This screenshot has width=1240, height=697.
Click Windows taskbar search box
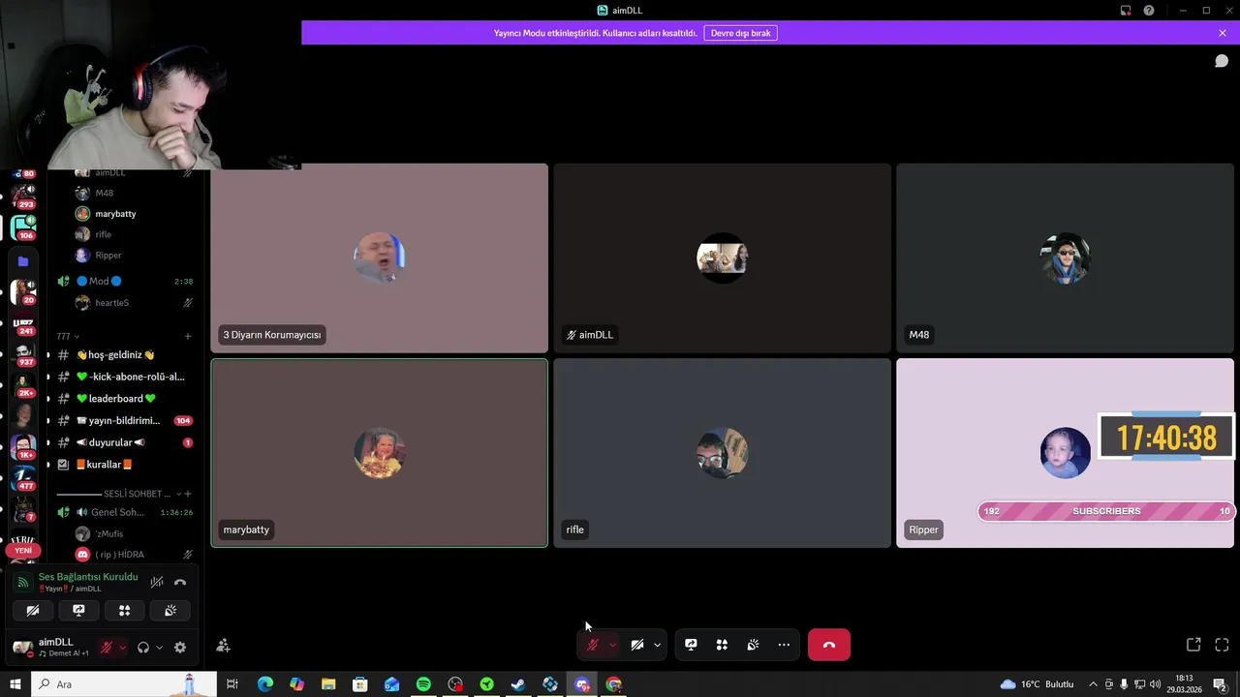pos(122,684)
